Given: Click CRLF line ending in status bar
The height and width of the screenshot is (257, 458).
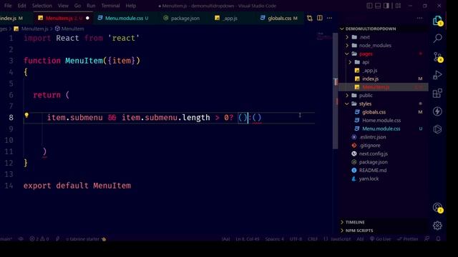Looking at the screenshot, I should tap(313, 239).
